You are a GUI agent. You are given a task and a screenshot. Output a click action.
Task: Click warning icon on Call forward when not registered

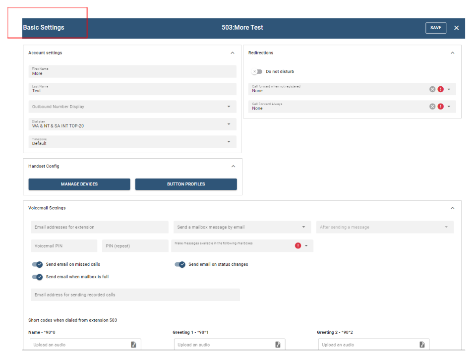click(441, 89)
